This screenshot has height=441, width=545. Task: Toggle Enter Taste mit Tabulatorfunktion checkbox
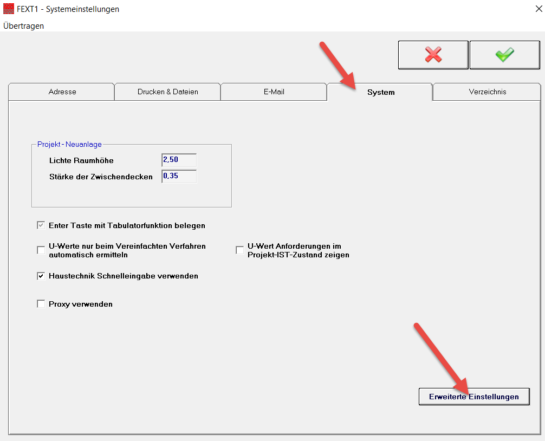(41, 225)
